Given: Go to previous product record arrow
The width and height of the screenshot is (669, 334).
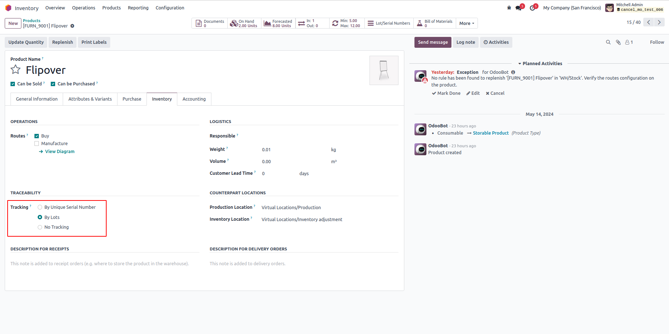Looking at the screenshot, I should point(649,22).
